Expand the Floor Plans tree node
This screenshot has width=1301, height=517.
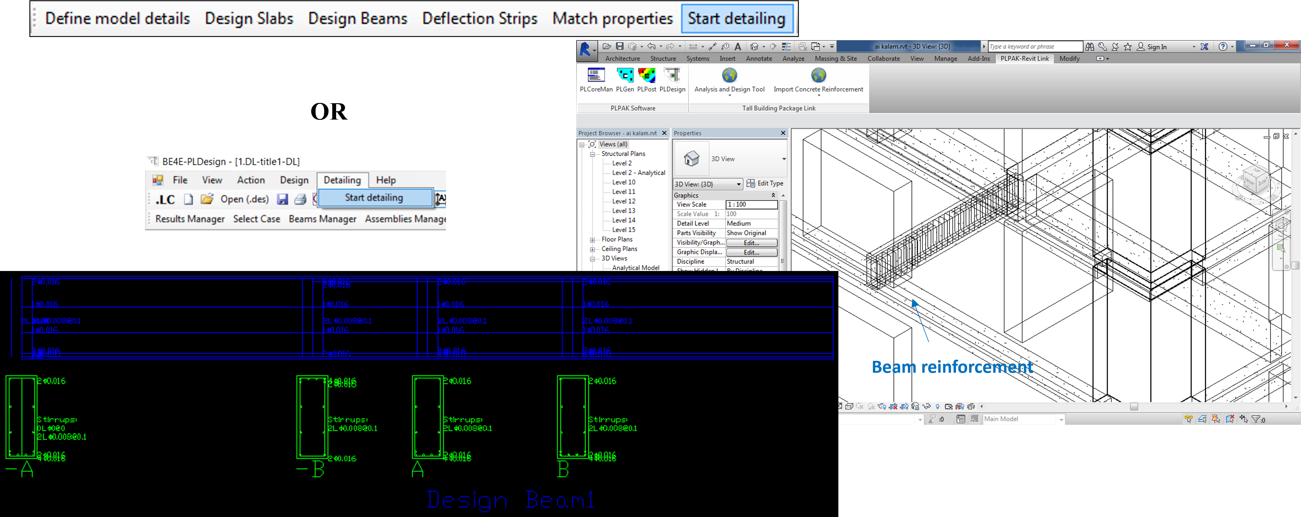pos(592,240)
